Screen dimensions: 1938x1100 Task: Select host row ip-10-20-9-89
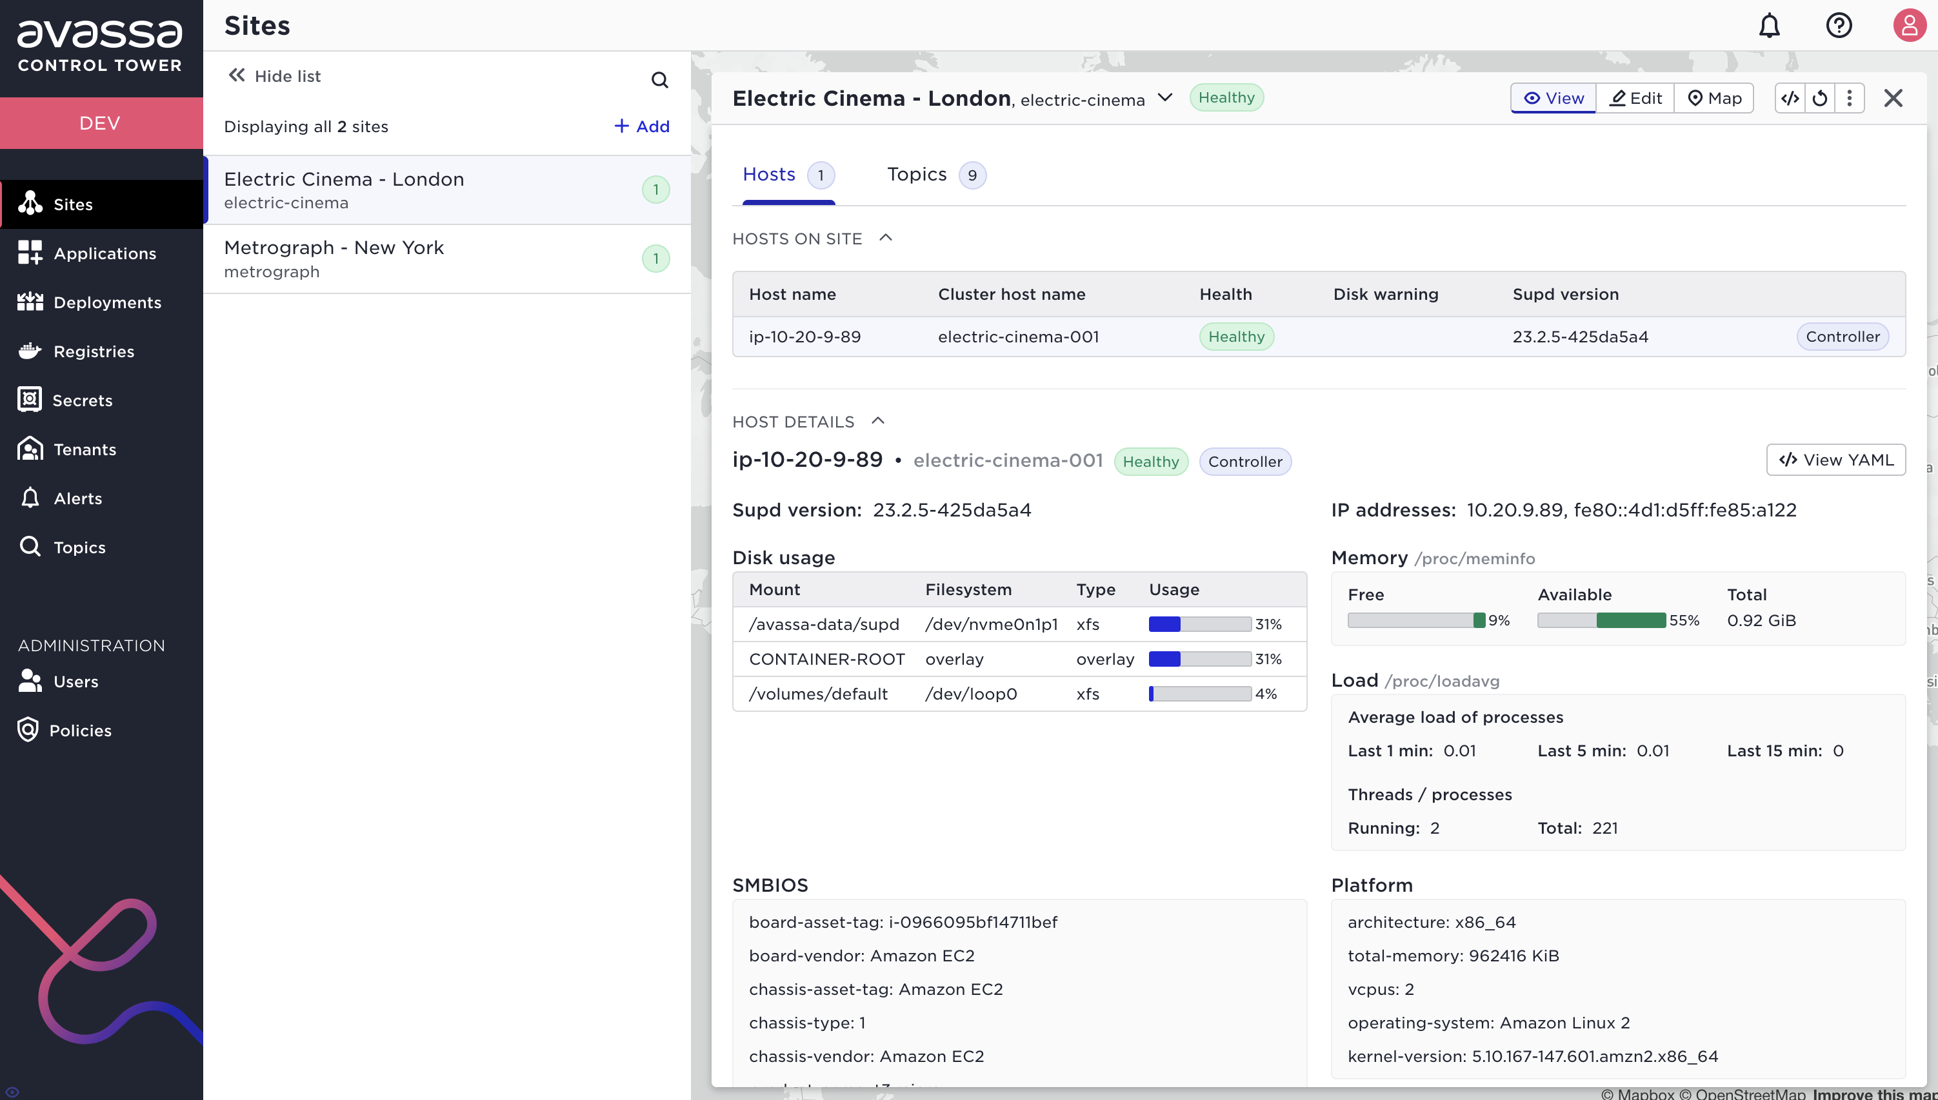(1319, 336)
